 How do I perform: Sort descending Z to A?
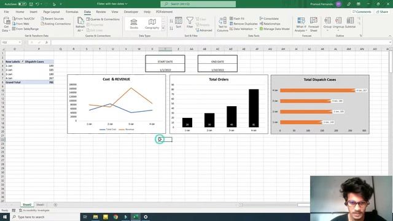tap(171, 28)
